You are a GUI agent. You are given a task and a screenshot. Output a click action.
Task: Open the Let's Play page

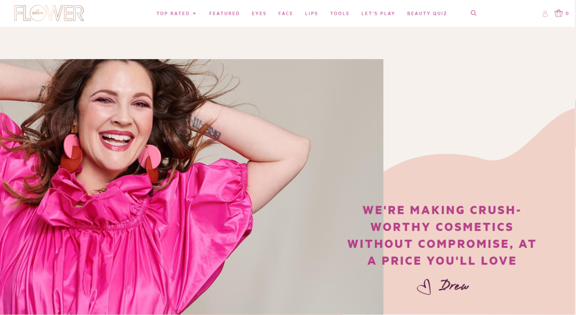point(378,13)
